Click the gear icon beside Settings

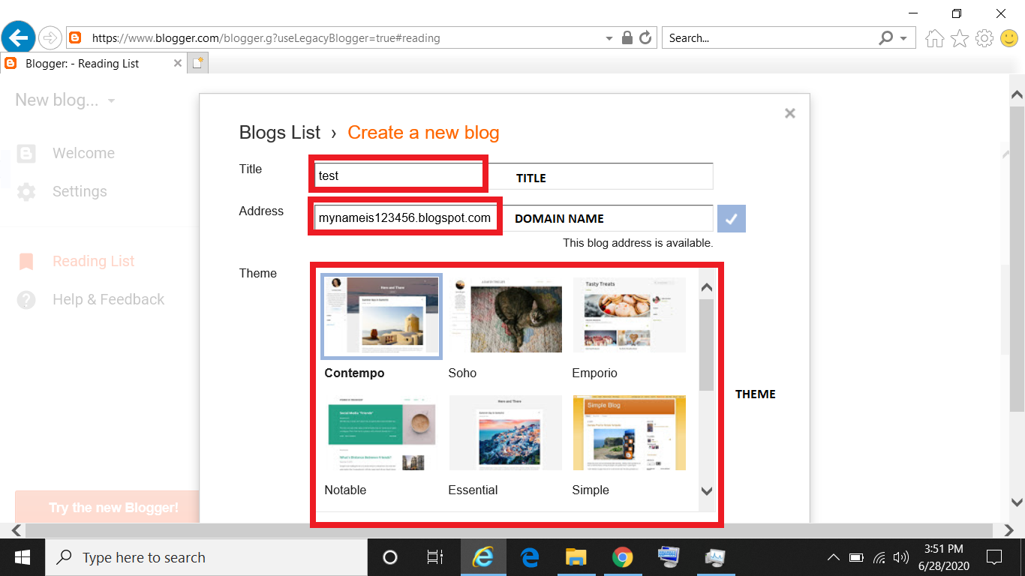pos(26,192)
